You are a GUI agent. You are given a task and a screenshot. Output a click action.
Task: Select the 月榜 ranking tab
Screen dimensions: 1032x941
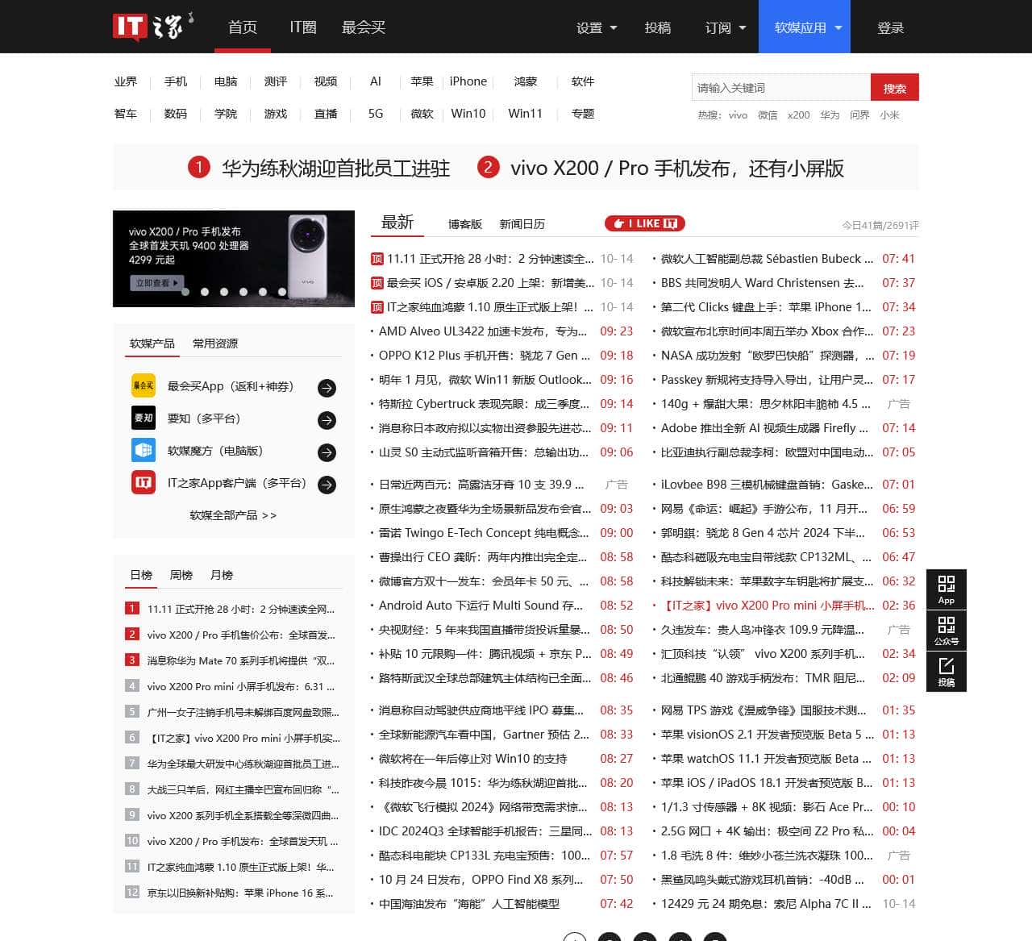click(222, 575)
